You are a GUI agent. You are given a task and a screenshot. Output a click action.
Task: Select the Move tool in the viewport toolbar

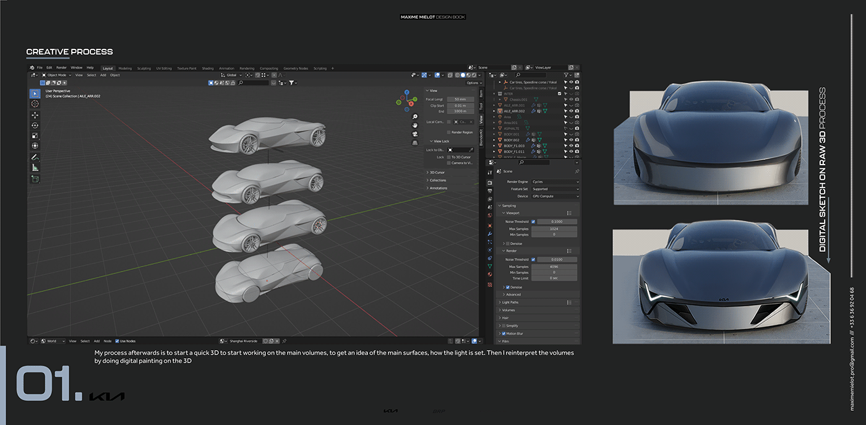tap(35, 115)
